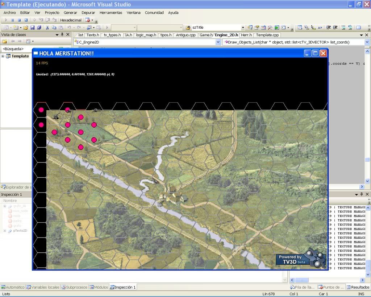Viewport: 371px width, 297px height.
Task: Switch to the Texto.h tab
Action: click(92, 35)
